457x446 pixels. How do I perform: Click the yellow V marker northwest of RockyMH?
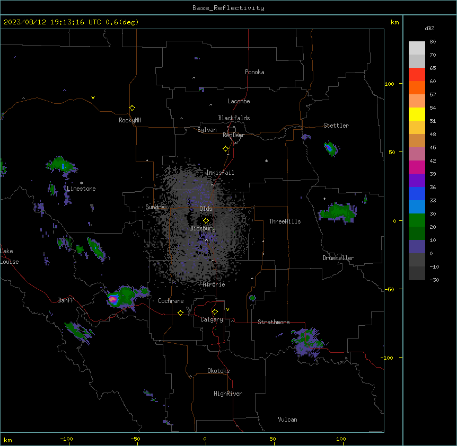pos(93,97)
